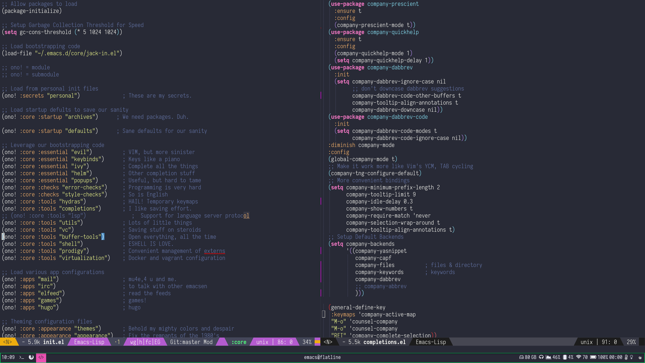
Task: Open the terminal workspace icon in bottom bar
Action: tap(21, 357)
